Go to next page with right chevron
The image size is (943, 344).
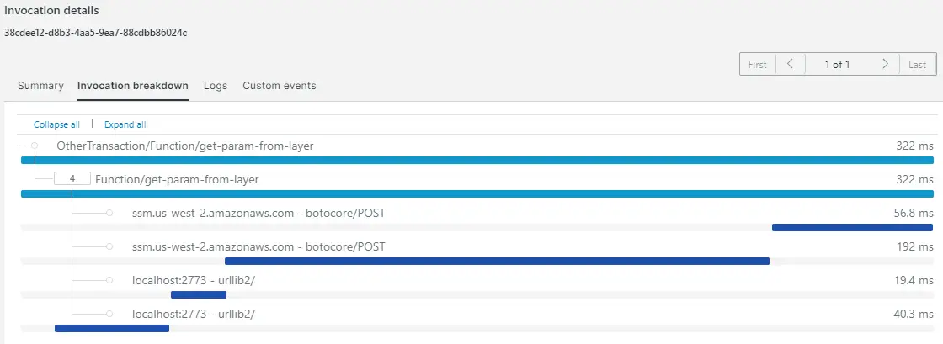click(x=885, y=64)
